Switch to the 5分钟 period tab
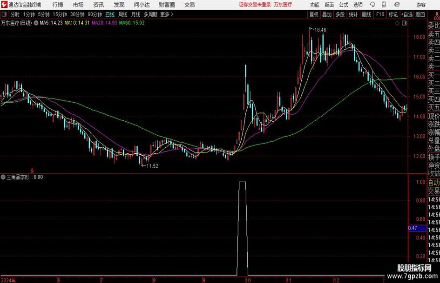The image size is (440, 283). (44, 14)
